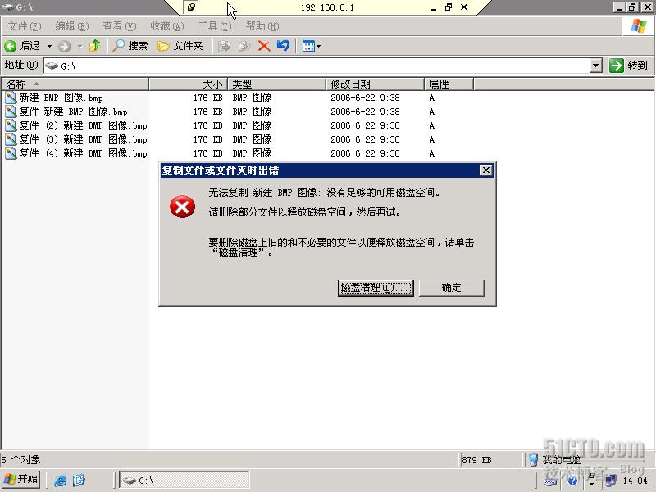Click the taskbar clock 14:04
Screen dimensions: 656x492
tap(635, 481)
